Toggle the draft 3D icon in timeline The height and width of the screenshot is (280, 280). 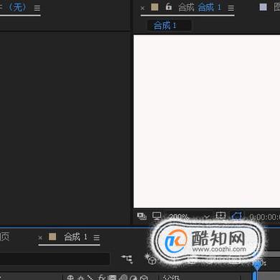(x=151, y=258)
